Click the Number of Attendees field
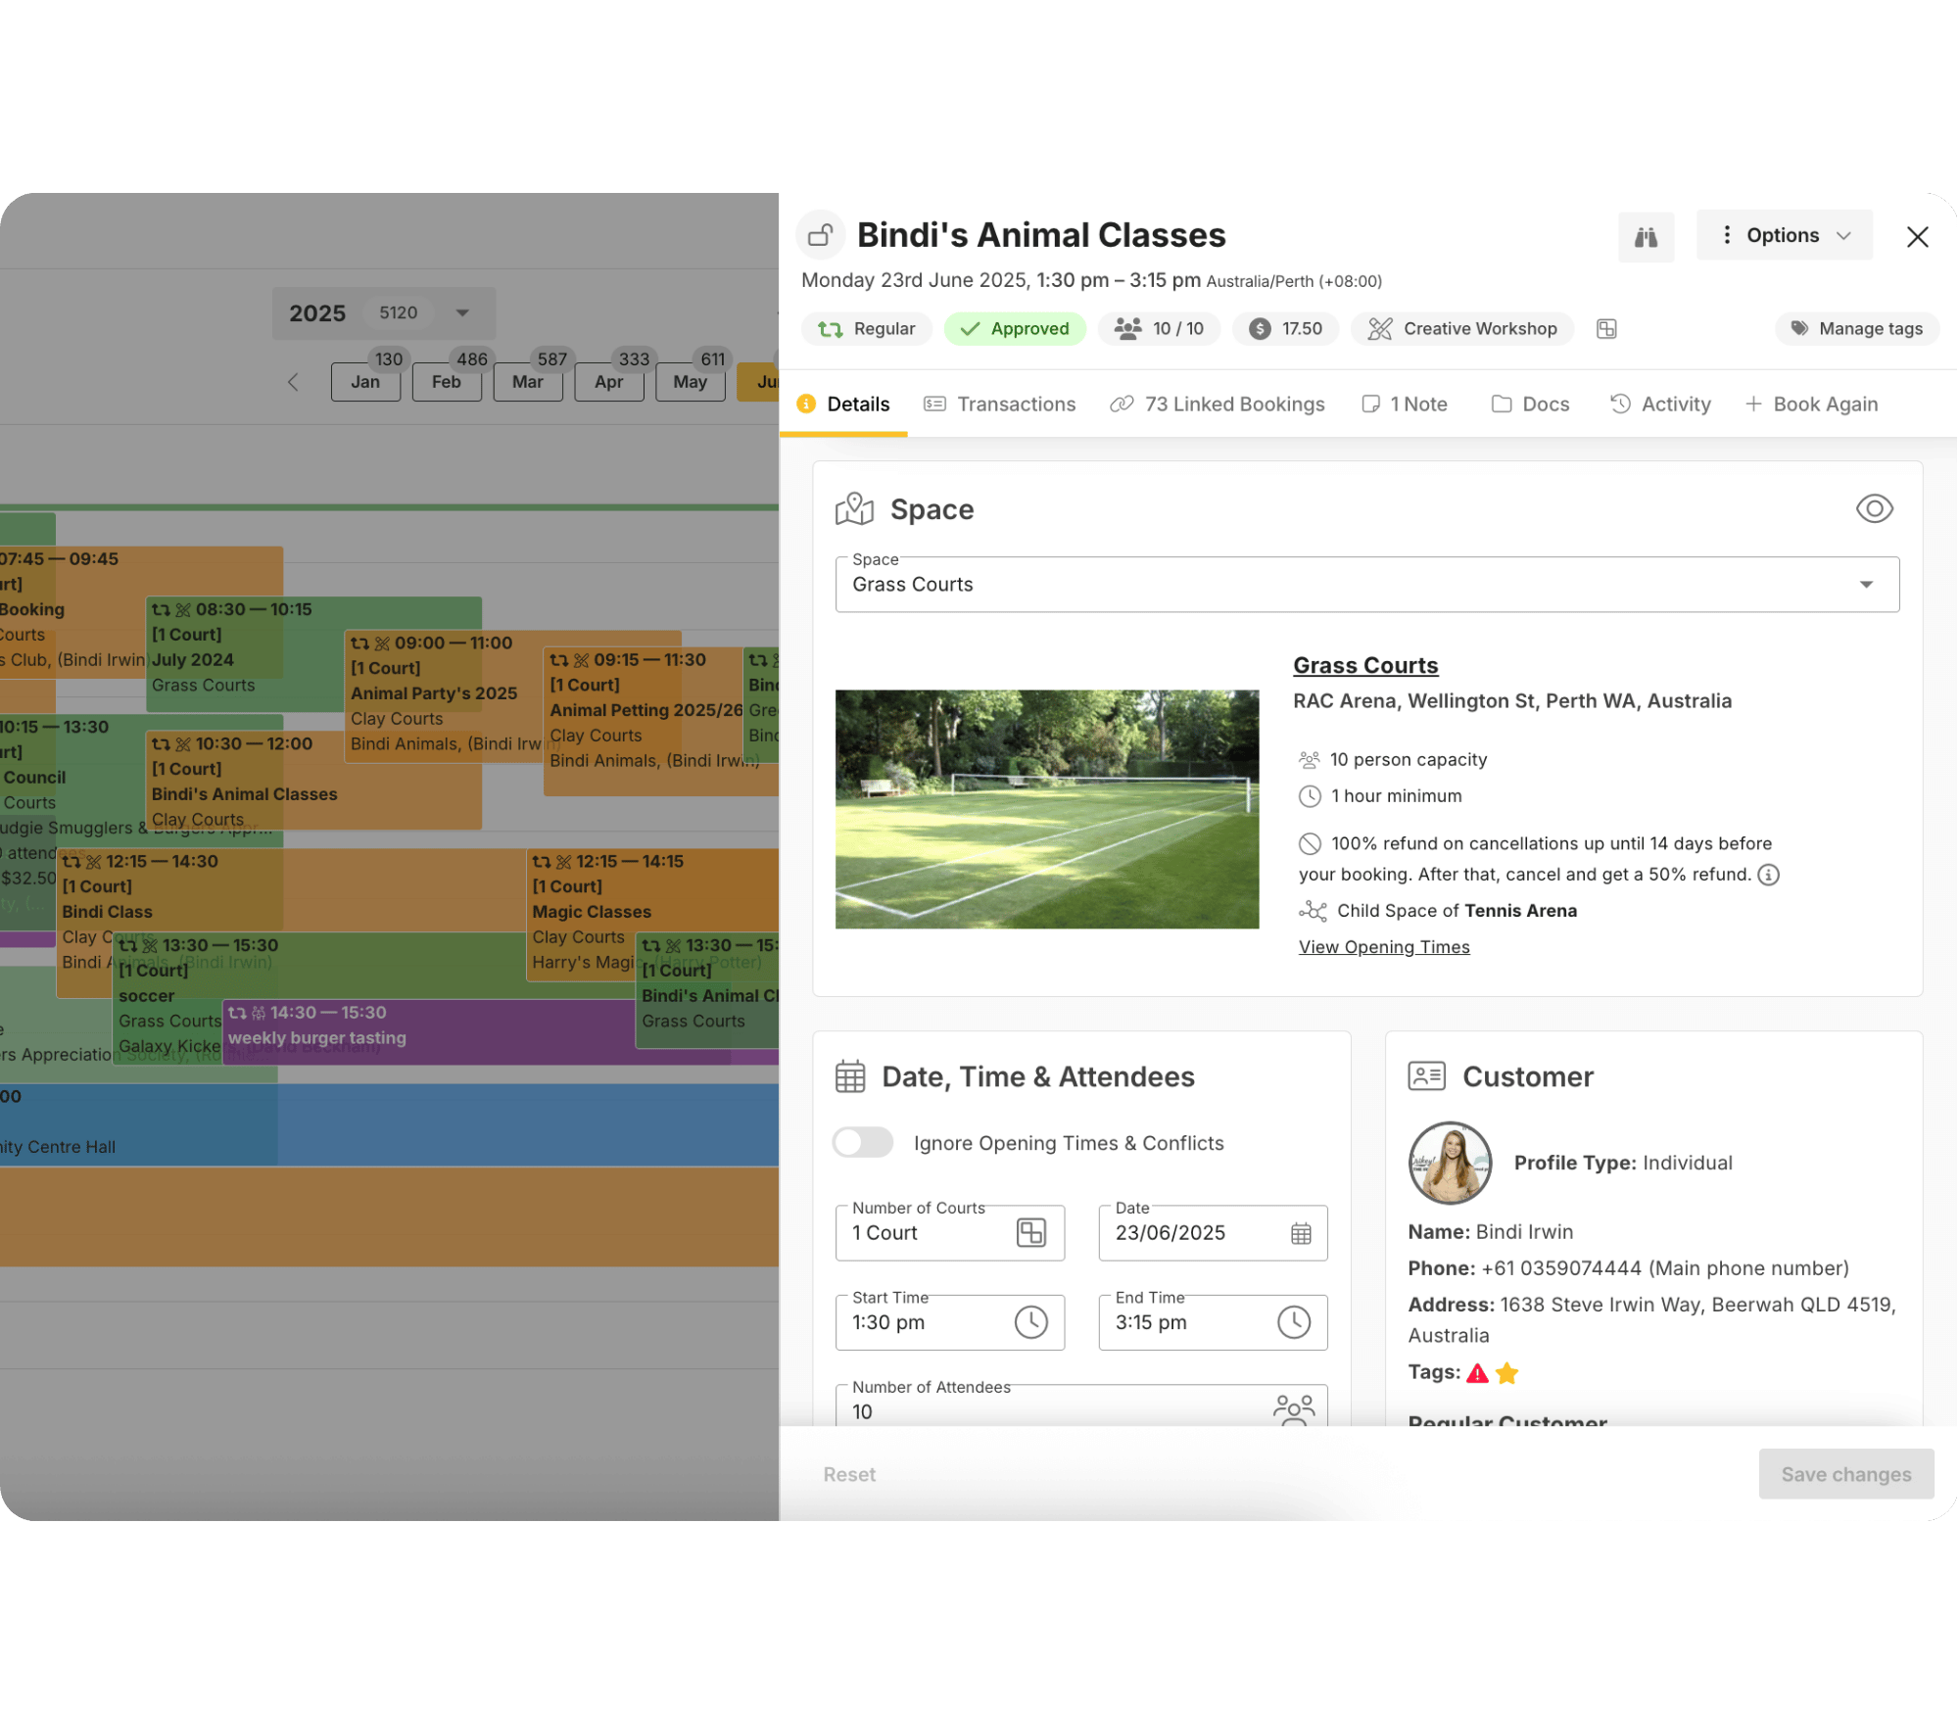This screenshot has width=1959, height=1714. pyautogui.click(x=1080, y=1406)
